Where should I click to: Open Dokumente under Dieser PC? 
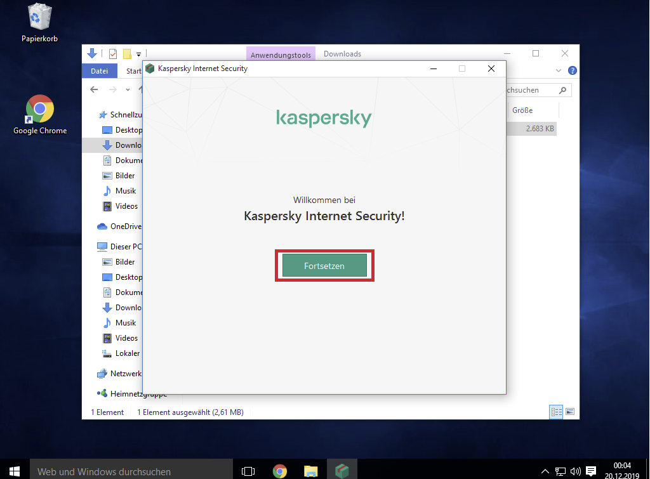(x=123, y=292)
